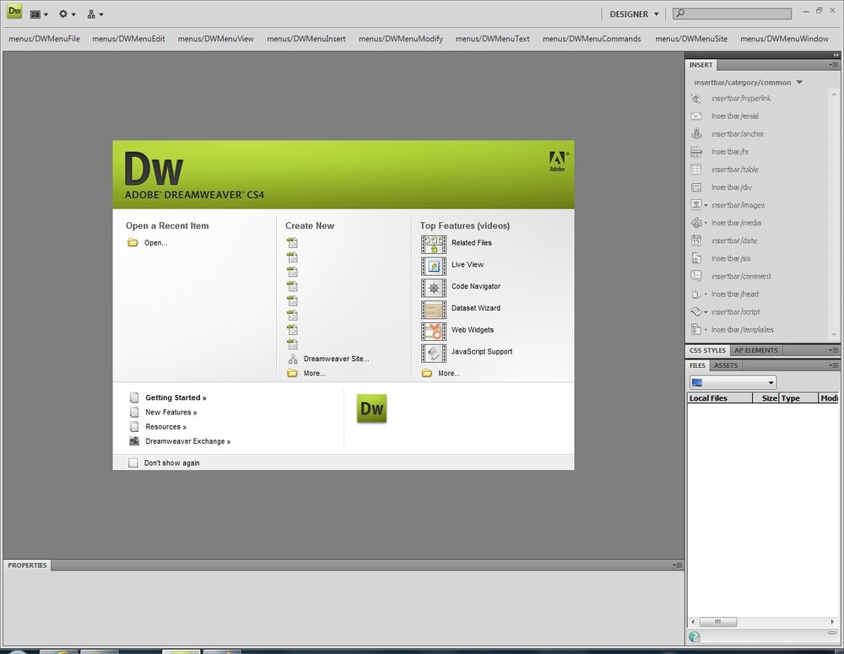Select the CSS STYLES tab
Viewport: 844px width, 654px height.
click(x=707, y=350)
